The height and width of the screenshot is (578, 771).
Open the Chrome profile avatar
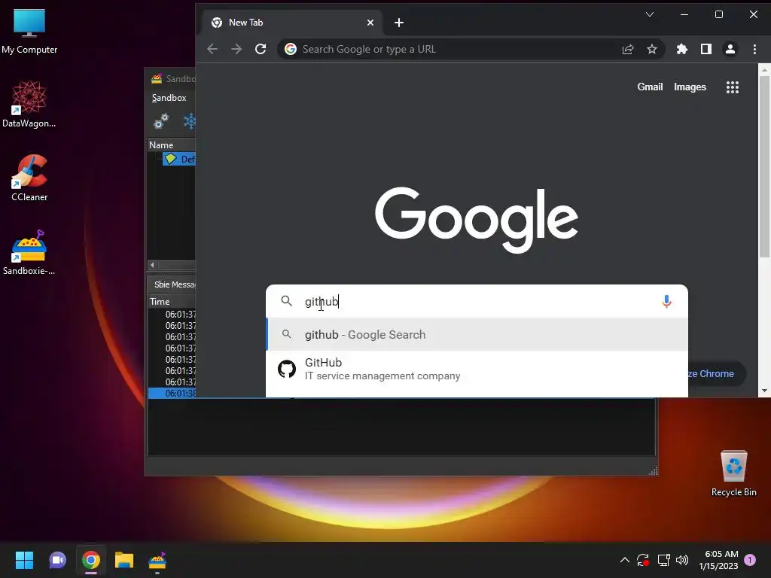click(730, 49)
